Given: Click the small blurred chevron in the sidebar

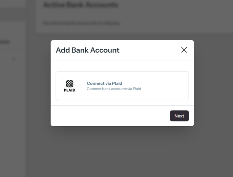Looking at the screenshot, I should coord(14,59).
